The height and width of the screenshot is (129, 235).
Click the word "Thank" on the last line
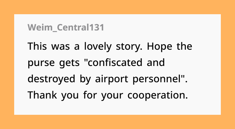point(43,95)
